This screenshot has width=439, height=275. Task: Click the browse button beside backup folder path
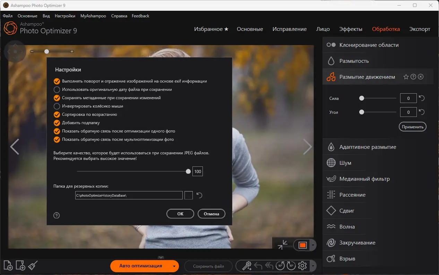188,195
